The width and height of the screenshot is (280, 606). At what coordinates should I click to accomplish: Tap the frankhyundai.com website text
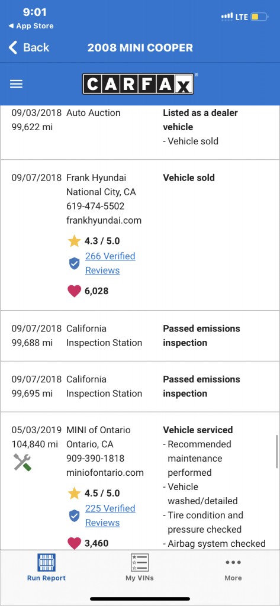pyautogui.click(x=104, y=221)
